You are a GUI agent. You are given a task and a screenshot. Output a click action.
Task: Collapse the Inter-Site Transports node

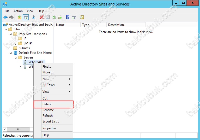coord(11,34)
